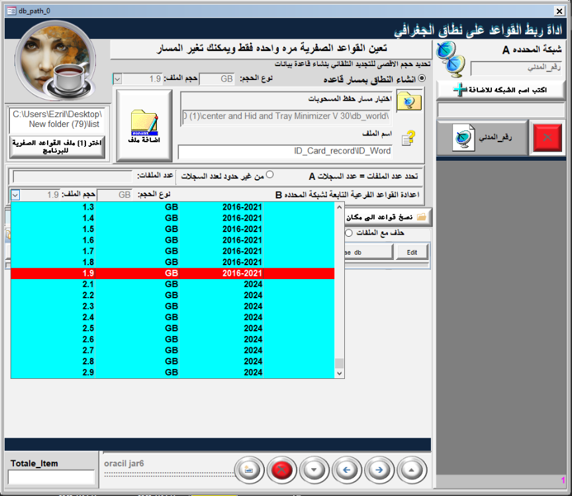Select the create range by database path radio
Image resolution: width=572 pixels, height=496 pixels.
point(422,79)
